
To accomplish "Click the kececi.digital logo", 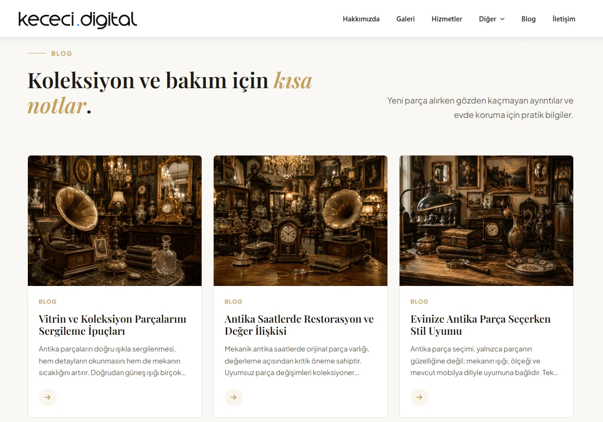I will coord(78,19).
